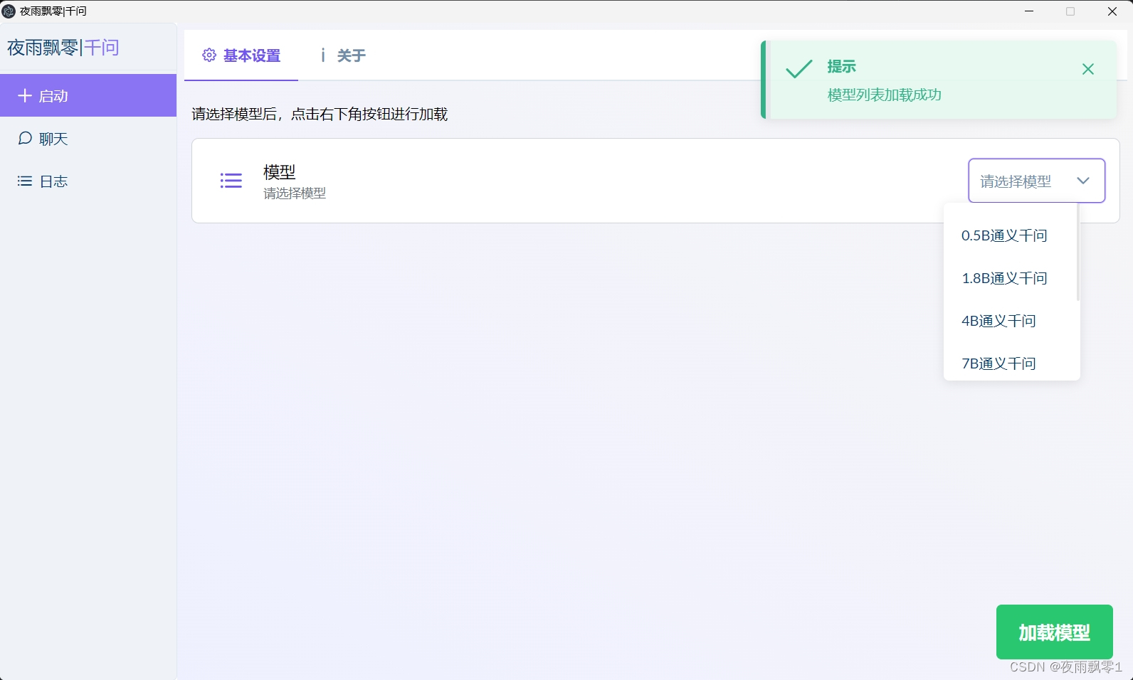Click the app logo in title bar
1133x680 pixels.
pyautogui.click(x=9, y=11)
